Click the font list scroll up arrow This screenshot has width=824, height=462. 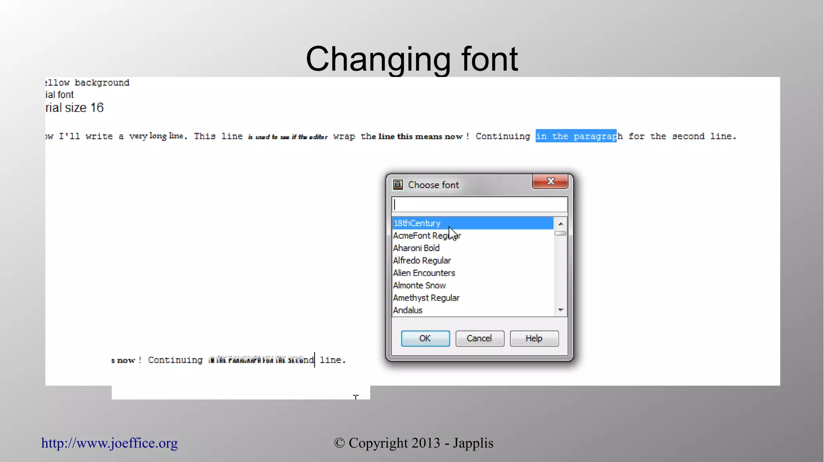coord(560,224)
